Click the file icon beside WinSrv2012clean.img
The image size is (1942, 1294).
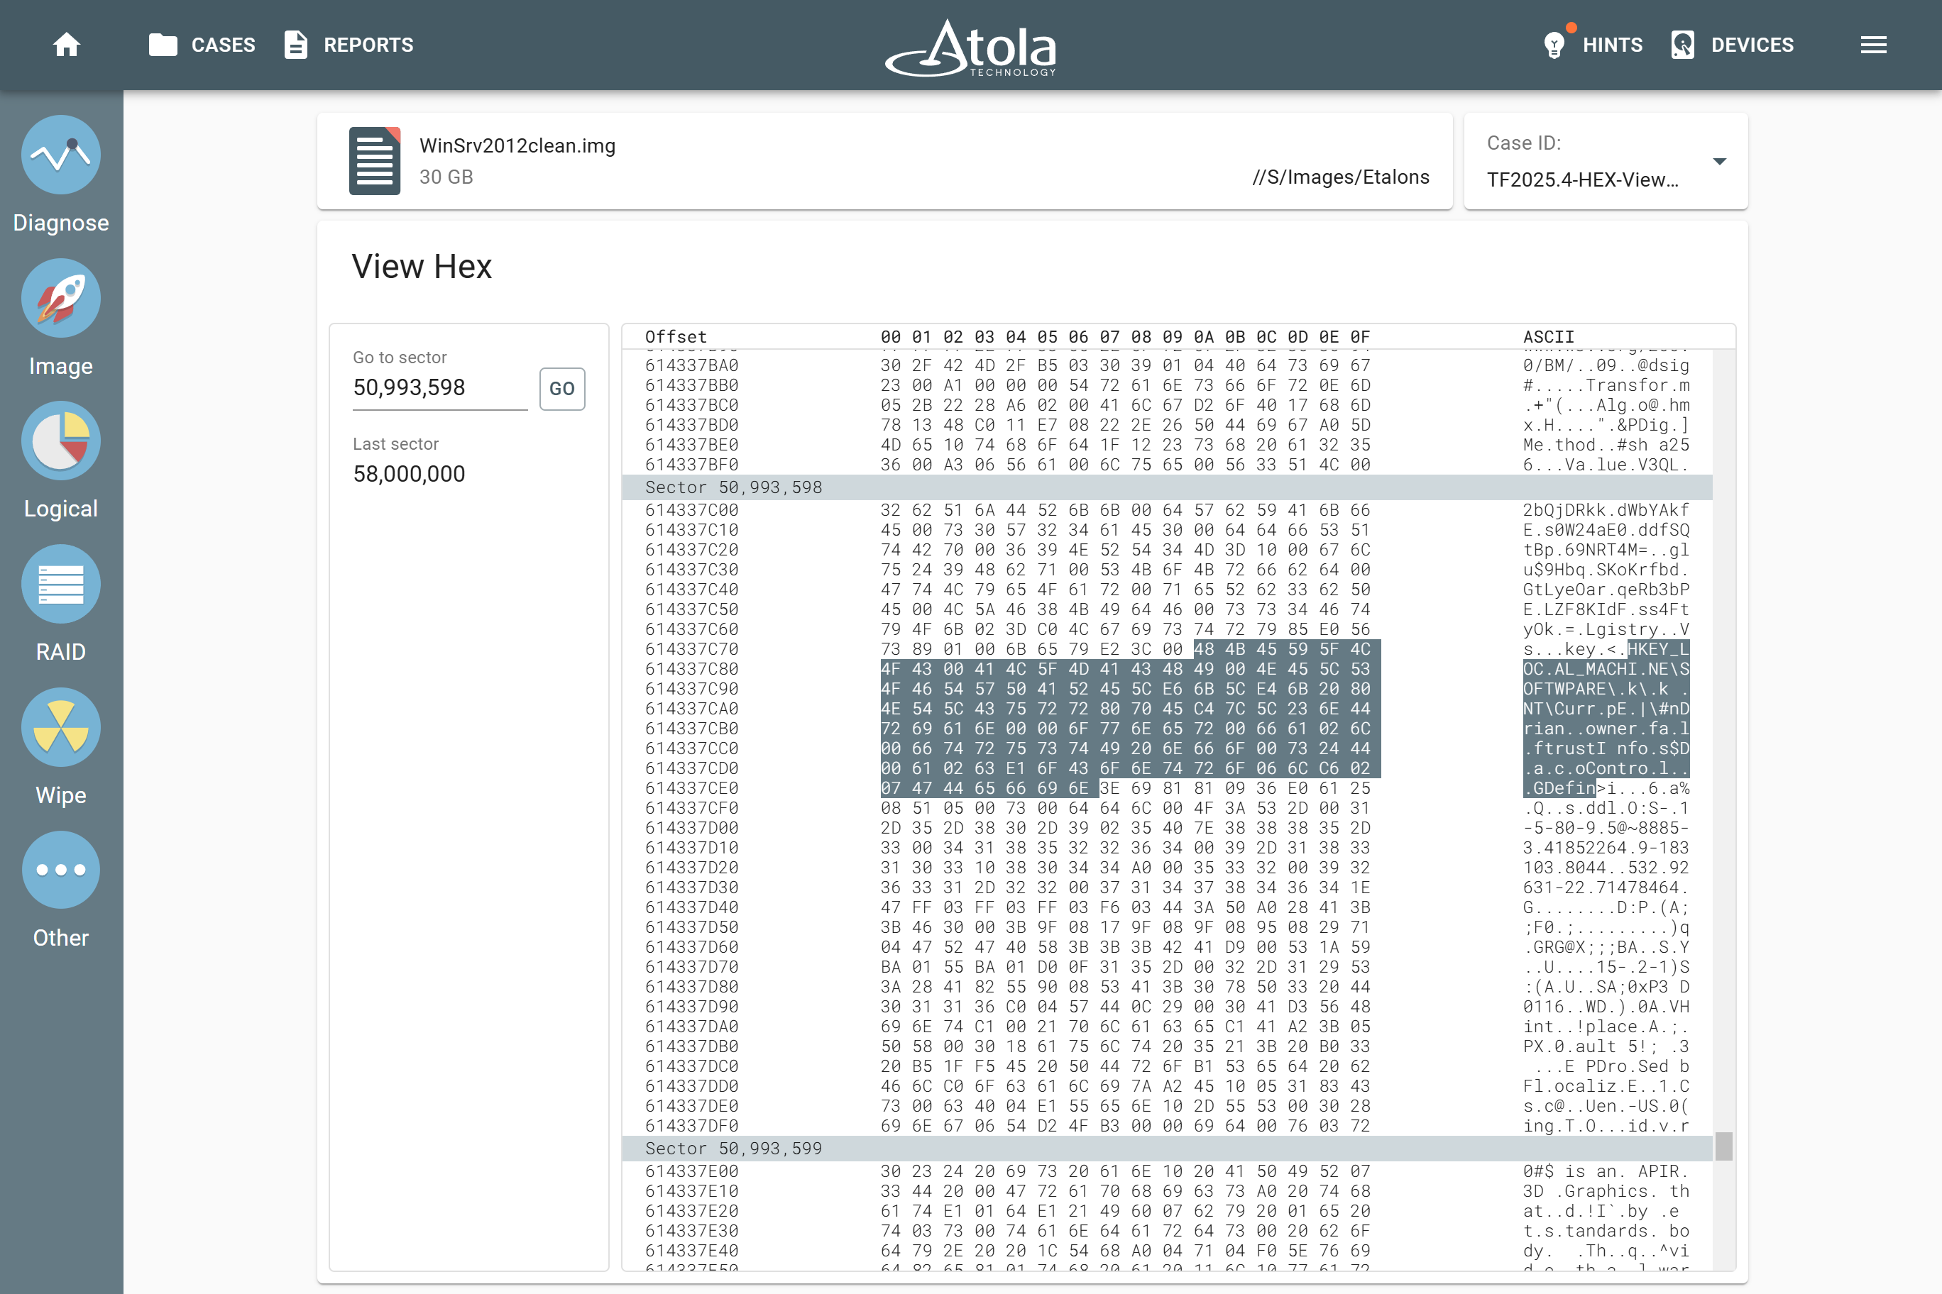pyautogui.click(x=374, y=160)
